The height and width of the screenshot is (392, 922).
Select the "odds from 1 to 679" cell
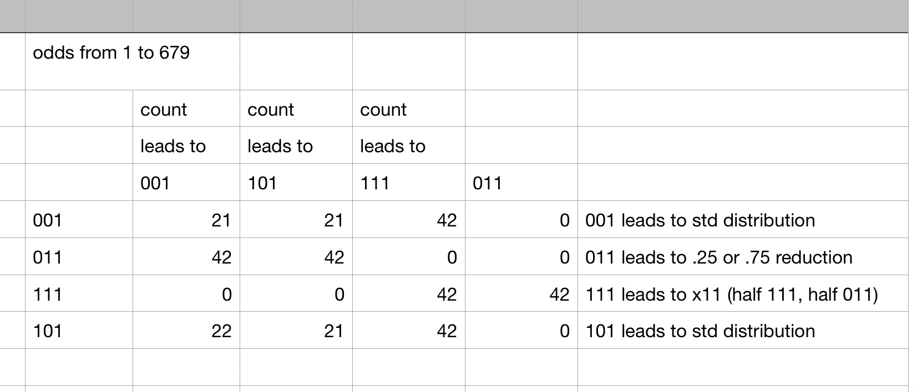point(111,53)
